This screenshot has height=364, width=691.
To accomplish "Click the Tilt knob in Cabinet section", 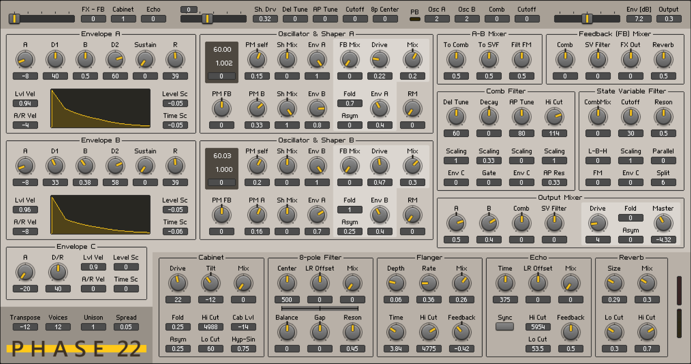I will coord(210,283).
